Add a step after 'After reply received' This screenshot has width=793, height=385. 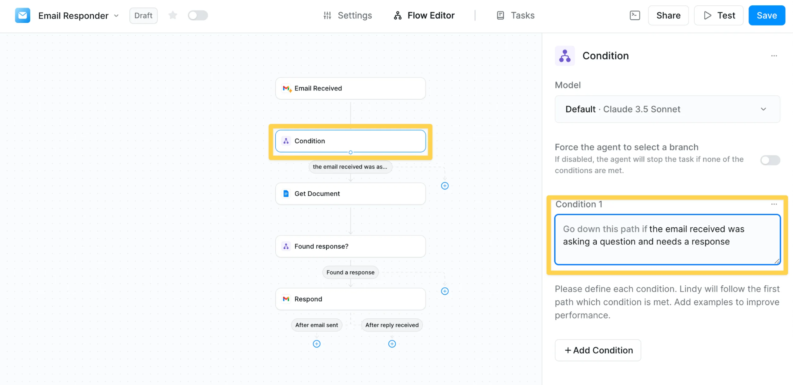(x=392, y=344)
